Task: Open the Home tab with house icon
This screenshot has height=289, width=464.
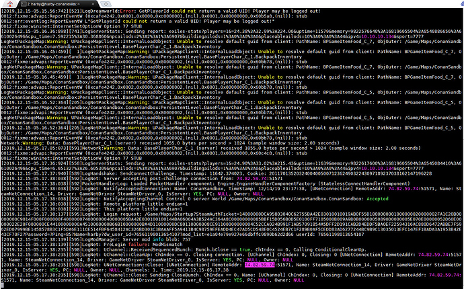Action: 10,4
